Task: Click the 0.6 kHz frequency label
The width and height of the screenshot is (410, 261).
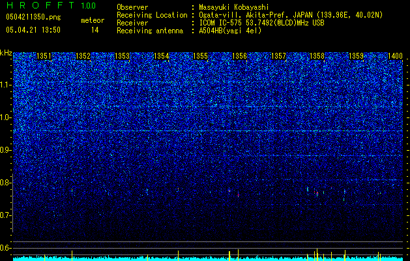Action: [5, 248]
